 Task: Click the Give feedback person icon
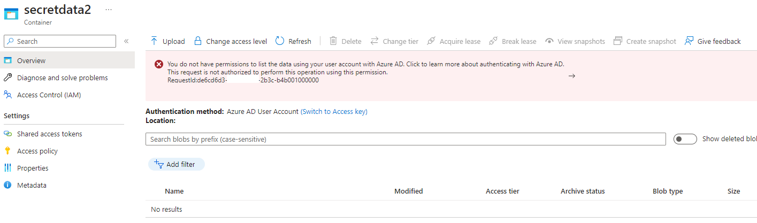click(689, 41)
